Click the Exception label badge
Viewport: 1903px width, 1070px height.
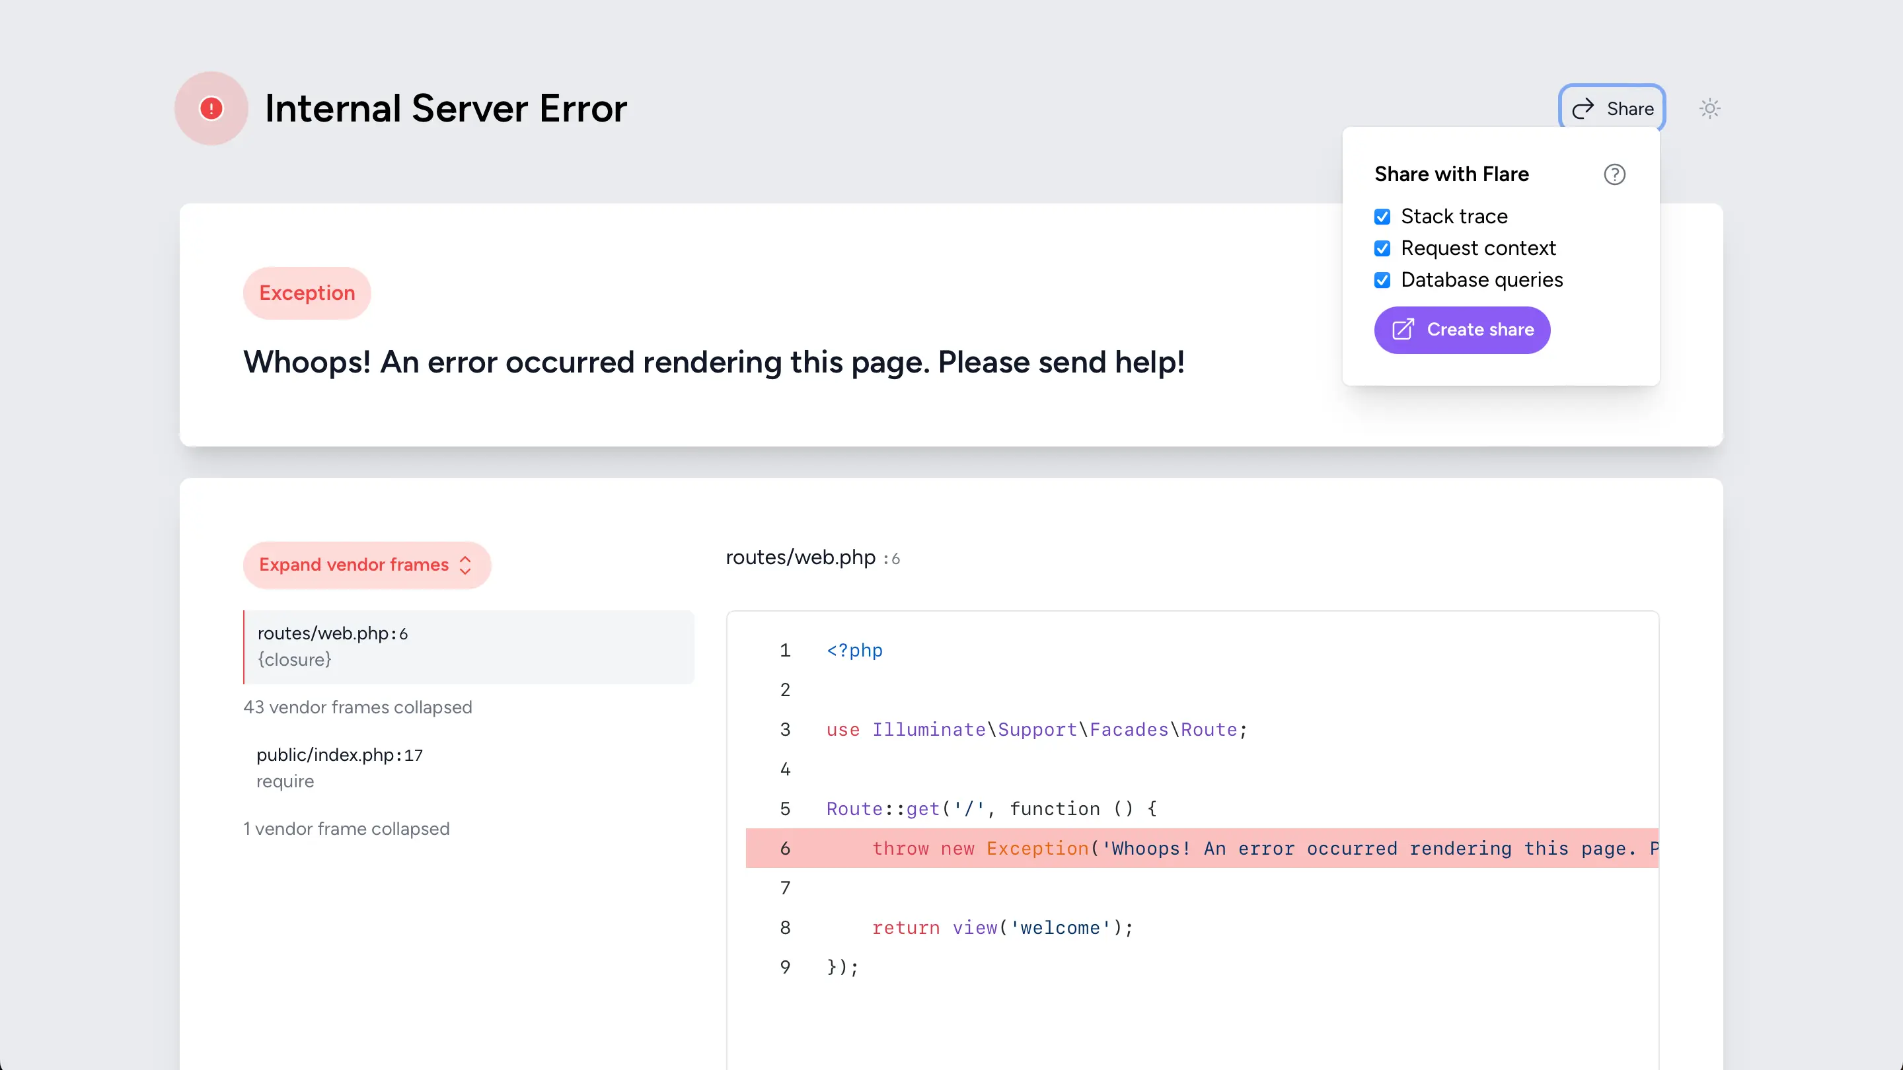pyautogui.click(x=307, y=293)
